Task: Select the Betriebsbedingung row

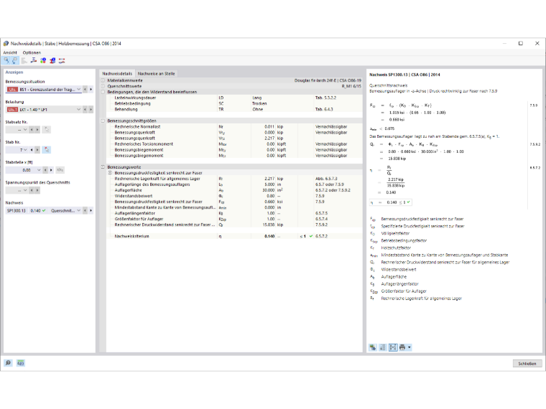Action: (x=234, y=103)
